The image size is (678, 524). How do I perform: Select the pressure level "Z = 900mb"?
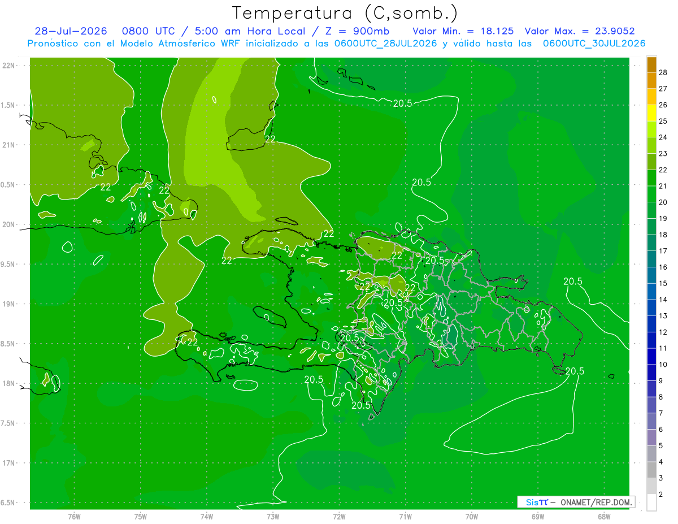(357, 32)
